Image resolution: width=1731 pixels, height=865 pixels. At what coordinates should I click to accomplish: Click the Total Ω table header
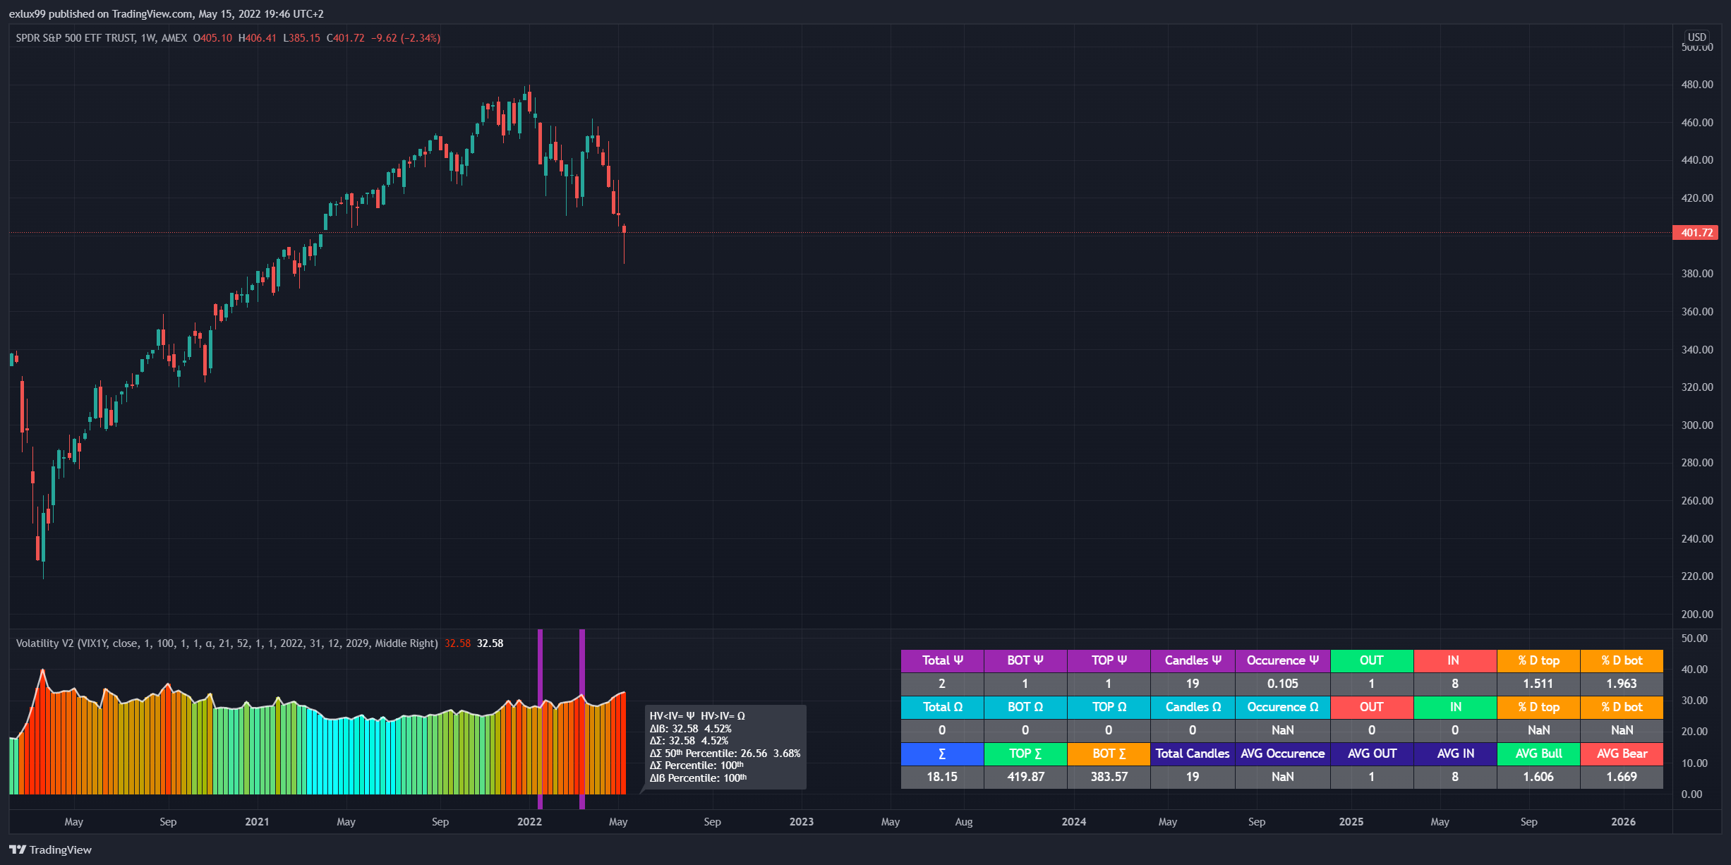pos(942,708)
